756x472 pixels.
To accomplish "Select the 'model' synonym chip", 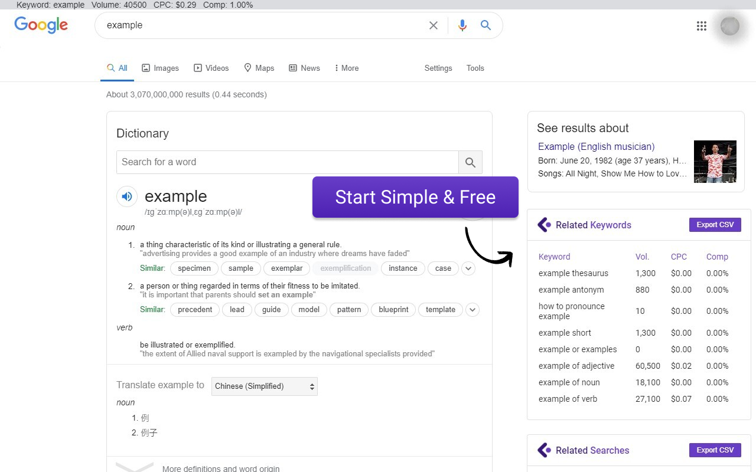I will point(309,310).
